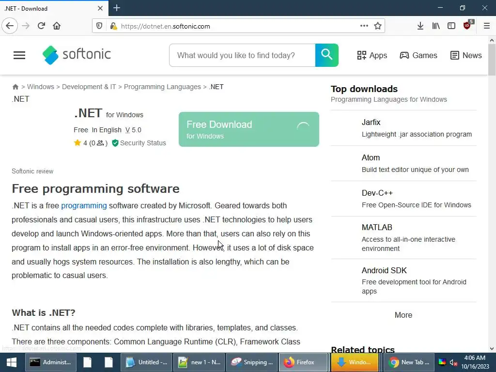Open MATLAB in Top downloads
The height and width of the screenshot is (372, 496).
pyautogui.click(x=377, y=228)
